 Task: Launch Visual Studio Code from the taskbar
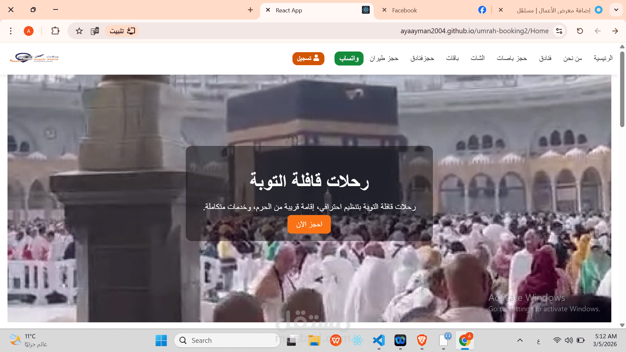[378, 340]
